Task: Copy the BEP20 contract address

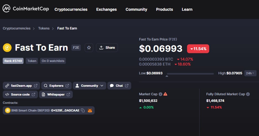Action: click(83, 110)
